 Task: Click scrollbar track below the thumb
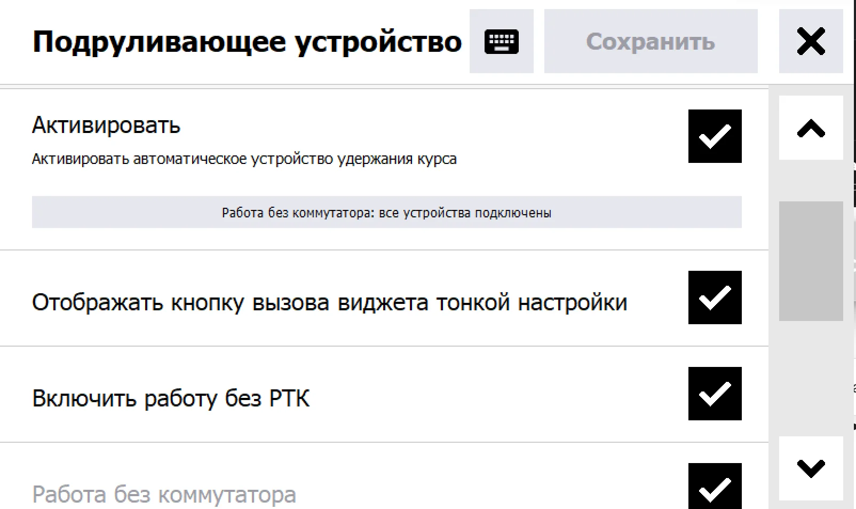point(811,378)
